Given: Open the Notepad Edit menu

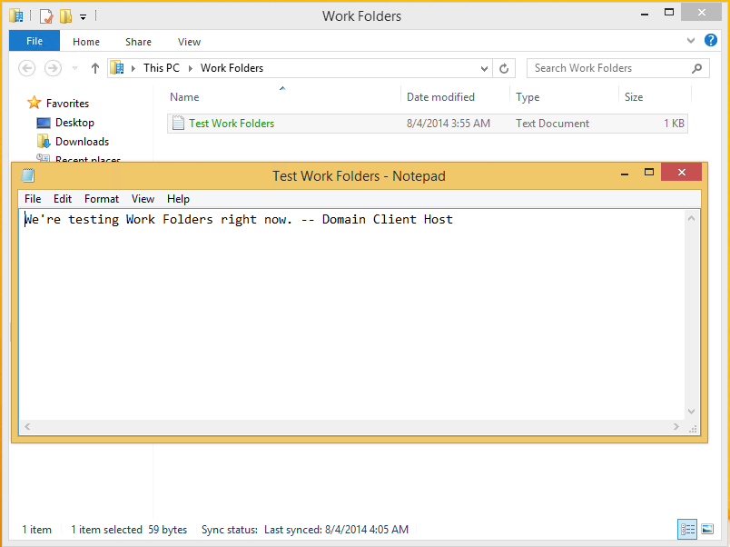Looking at the screenshot, I should [x=63, y=199].
